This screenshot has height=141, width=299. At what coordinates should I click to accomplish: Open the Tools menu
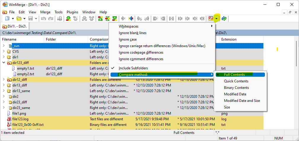pyautogui.click(x=59, y=12)
